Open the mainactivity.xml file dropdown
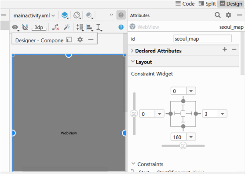This screenshot has height=174, width=245. (x=34, y=15)
